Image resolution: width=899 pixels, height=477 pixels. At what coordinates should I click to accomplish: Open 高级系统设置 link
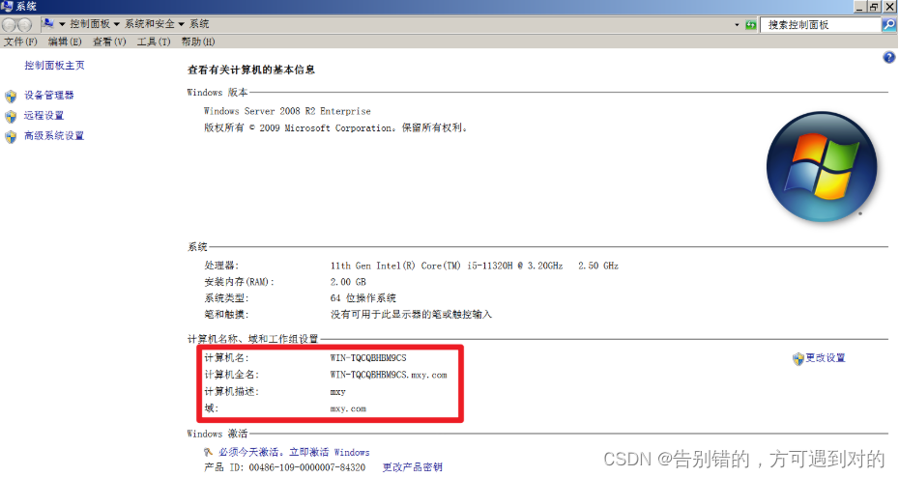[x=54, y=136]
